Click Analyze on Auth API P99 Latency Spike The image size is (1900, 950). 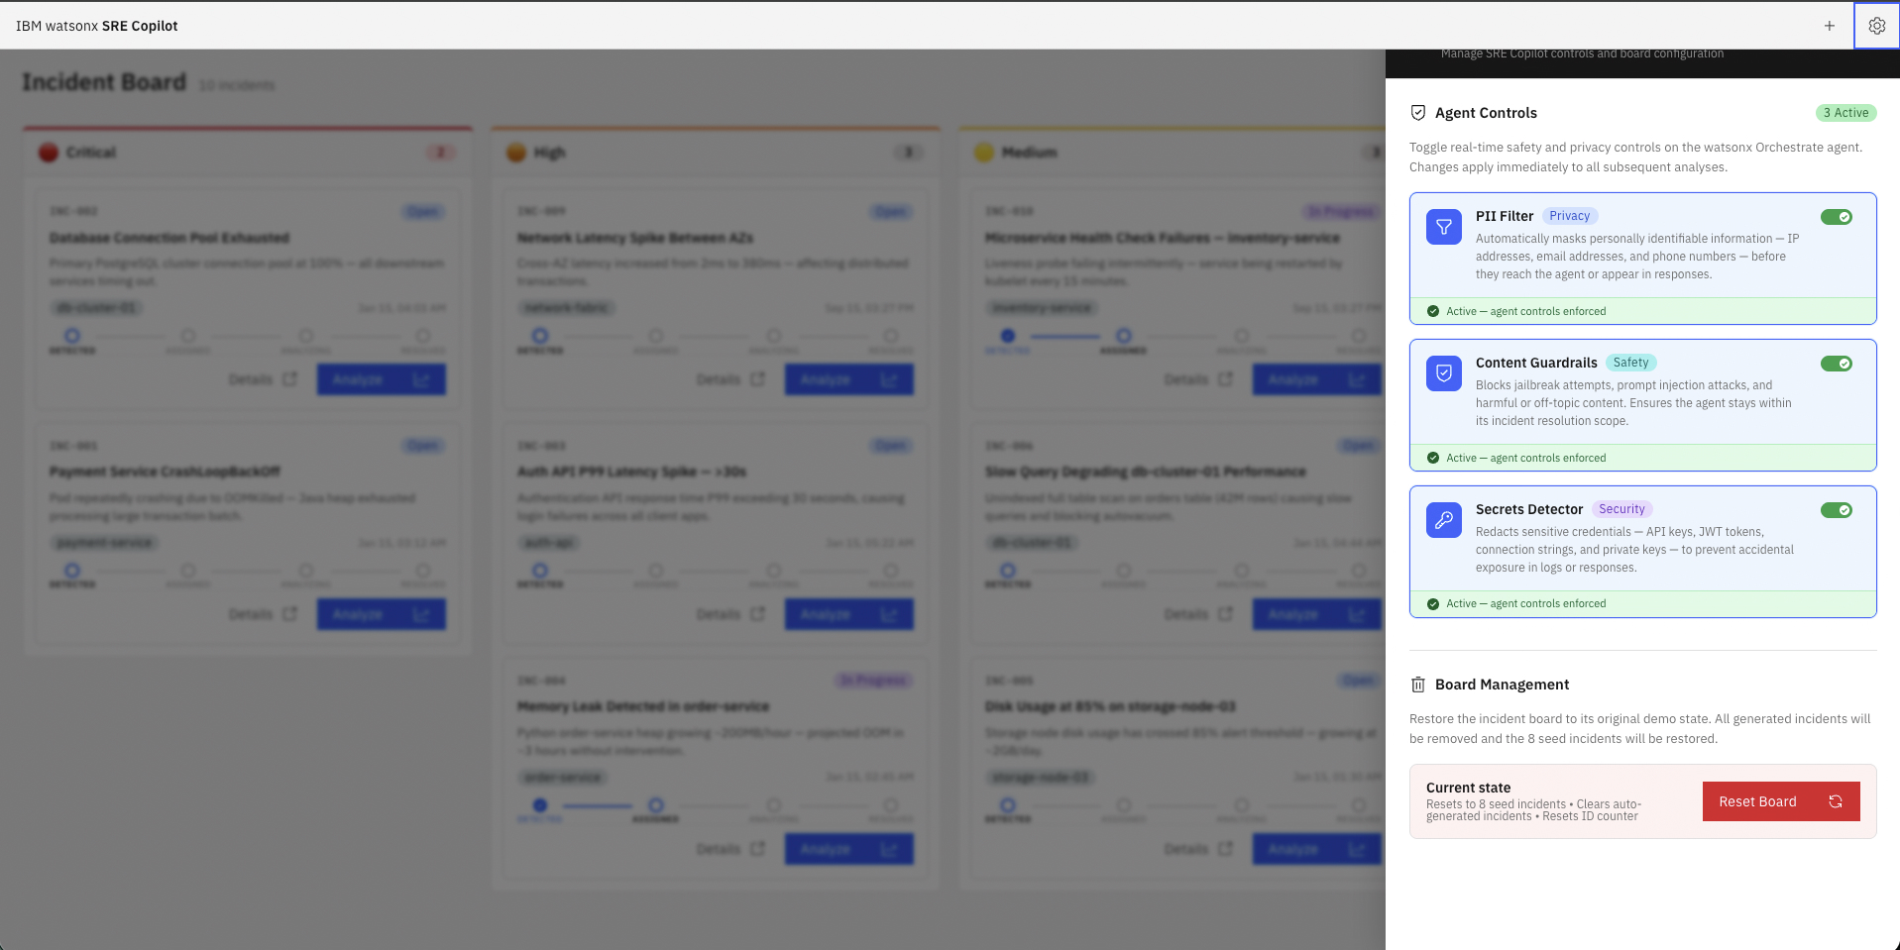pos(849,614)
